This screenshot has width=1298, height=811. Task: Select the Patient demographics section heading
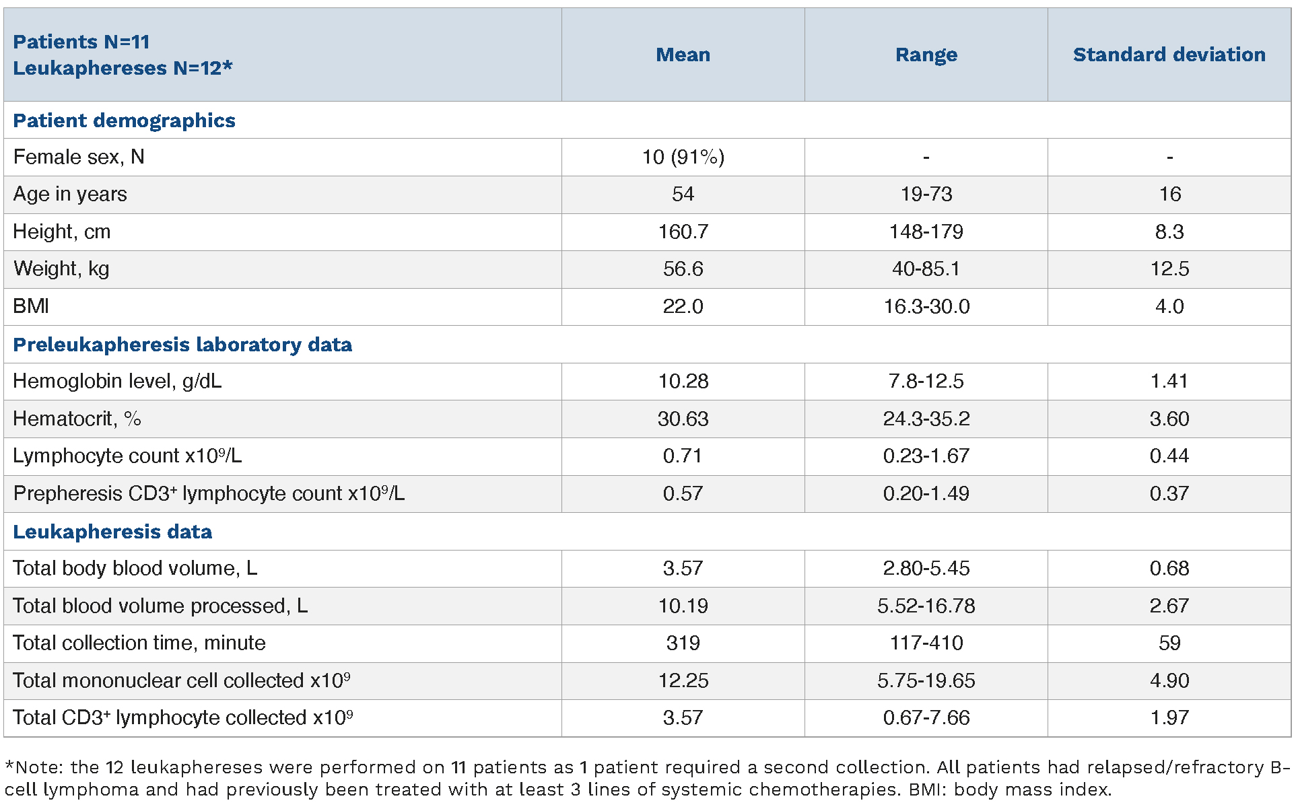click(x=125, y=120)
